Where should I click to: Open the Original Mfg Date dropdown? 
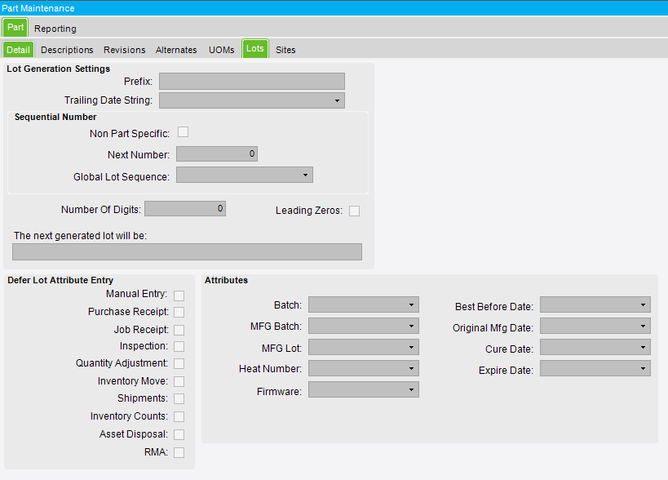[x=595, y=326]
